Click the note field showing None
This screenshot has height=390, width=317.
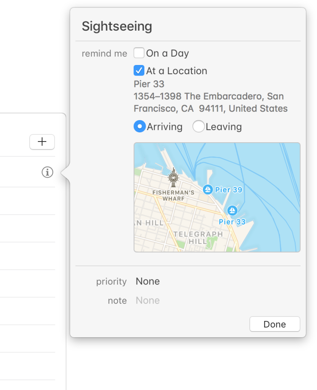pyautogui.click(x=148, y=300)
